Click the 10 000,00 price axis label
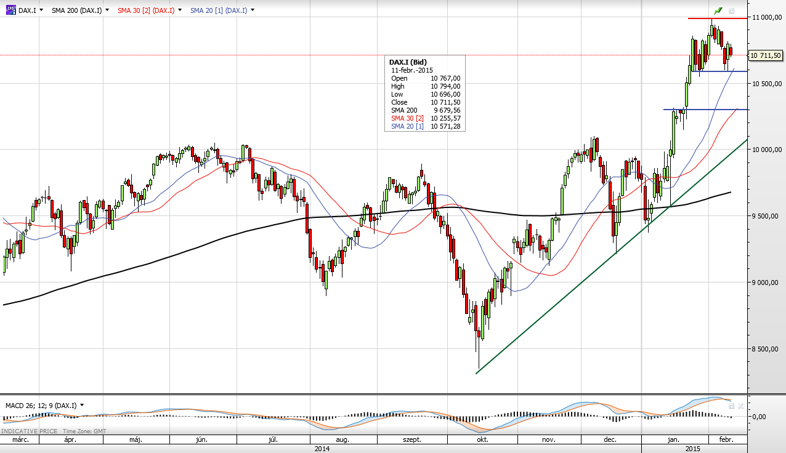This screenshot has width=786, height=453. pos(766,150)
